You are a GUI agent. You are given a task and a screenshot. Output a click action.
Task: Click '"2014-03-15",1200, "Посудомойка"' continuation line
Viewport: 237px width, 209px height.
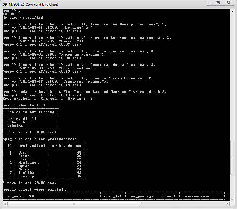(53, 28)
